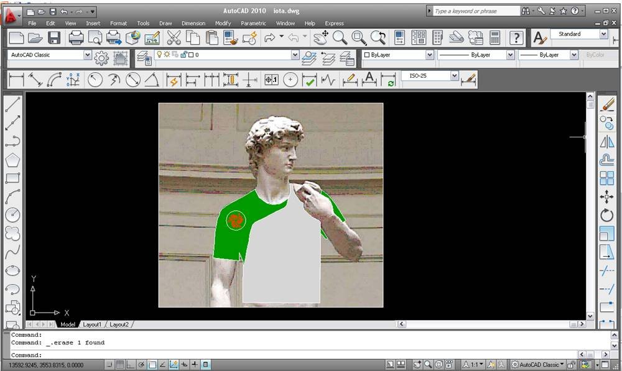Select the Revision Cloud tool
622x371 pixels.
12,233
